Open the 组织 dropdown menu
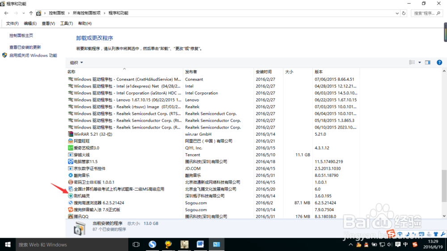 click(x=76, y=63)
